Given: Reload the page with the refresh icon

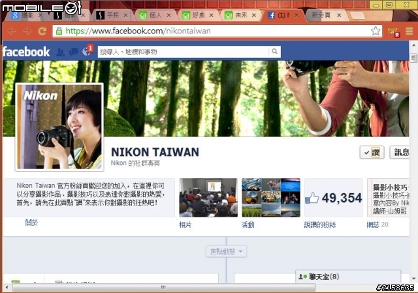Looking at the screenshot, I should pos(42,31).
